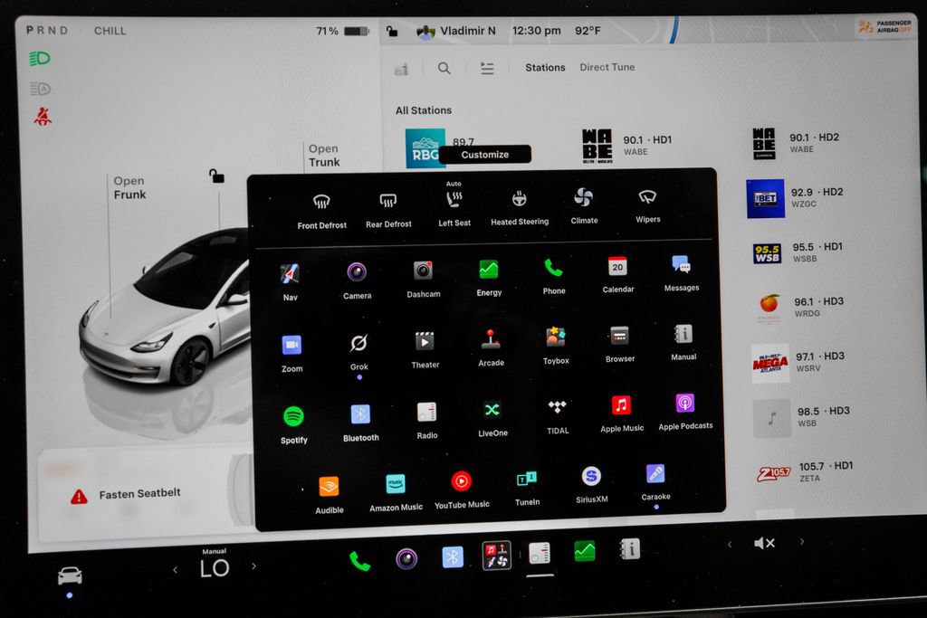
Task: Switch to the Stations tab
Action: coord(545,67)
